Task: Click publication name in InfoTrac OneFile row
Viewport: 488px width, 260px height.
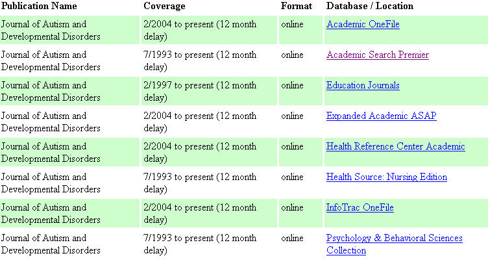Action: [51, 214]
